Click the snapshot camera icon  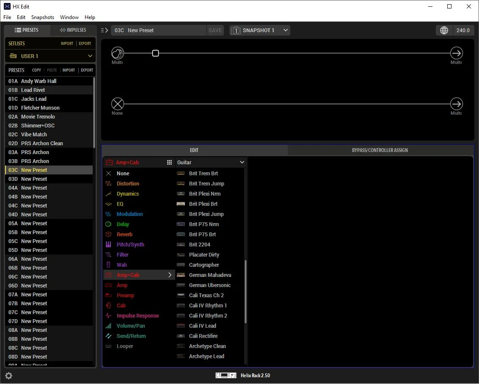236,30
